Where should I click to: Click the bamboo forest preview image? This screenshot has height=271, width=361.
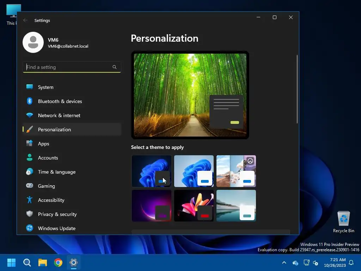point(190,95)
